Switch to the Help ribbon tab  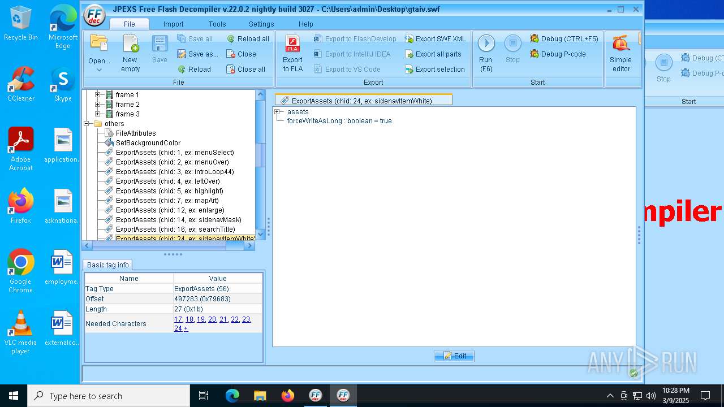[306, 24]
